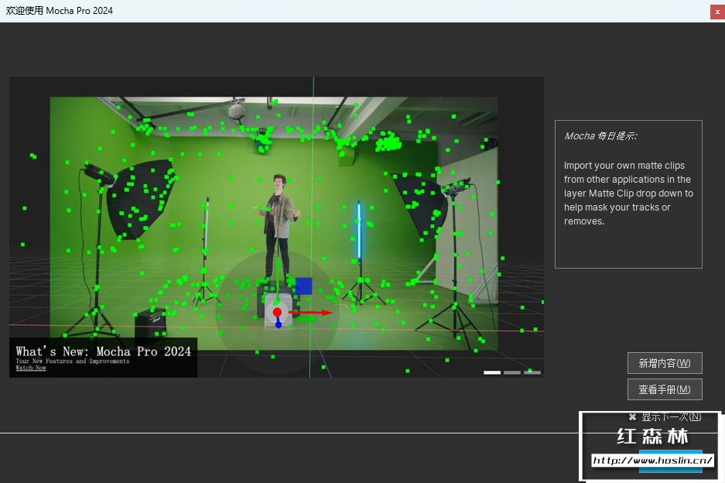725x483 pixels.
Task: Select the third slide indicator
Action: 532,372
